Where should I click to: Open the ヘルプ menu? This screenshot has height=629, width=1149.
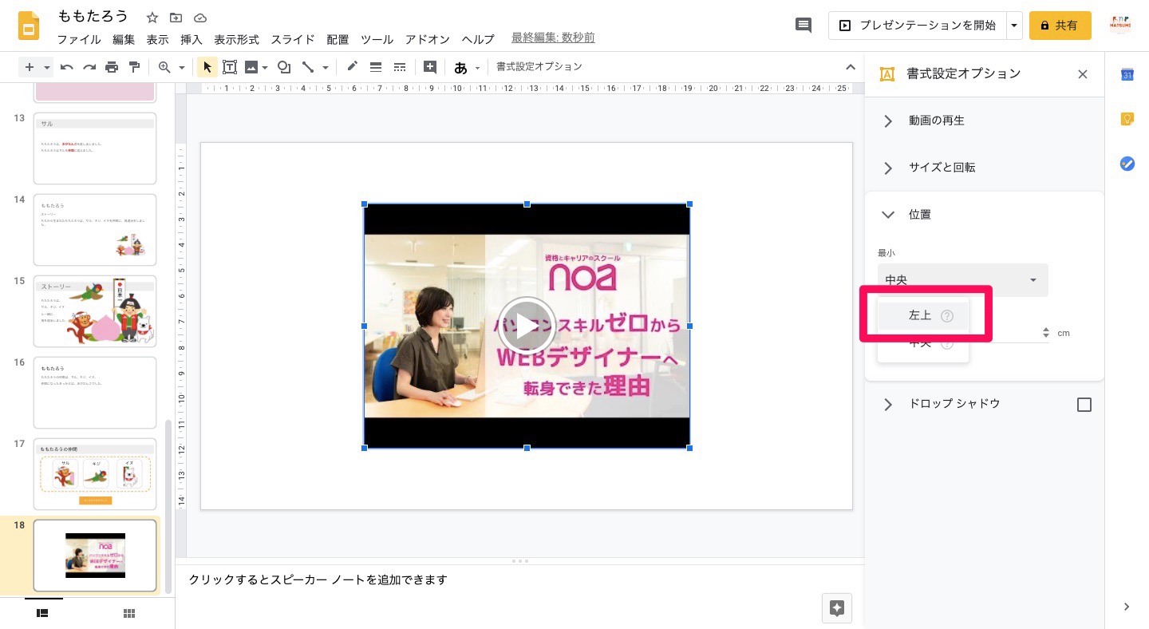[x=479, y=39]
